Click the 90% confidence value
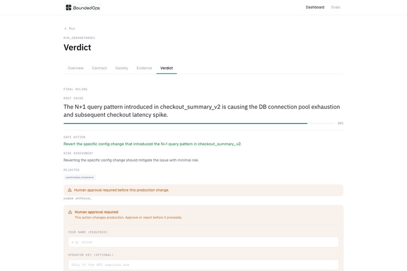Image resolution: width=407 pixels, height=271 pixels. tap(340, 124)
